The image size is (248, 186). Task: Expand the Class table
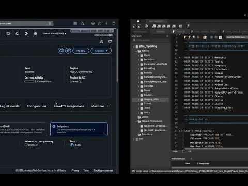click(138, 55)
